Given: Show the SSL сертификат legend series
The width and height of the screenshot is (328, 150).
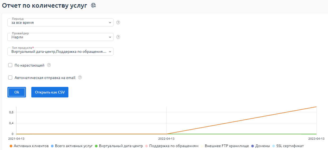Looking at the screenshot, I should (x=288, y=146).
